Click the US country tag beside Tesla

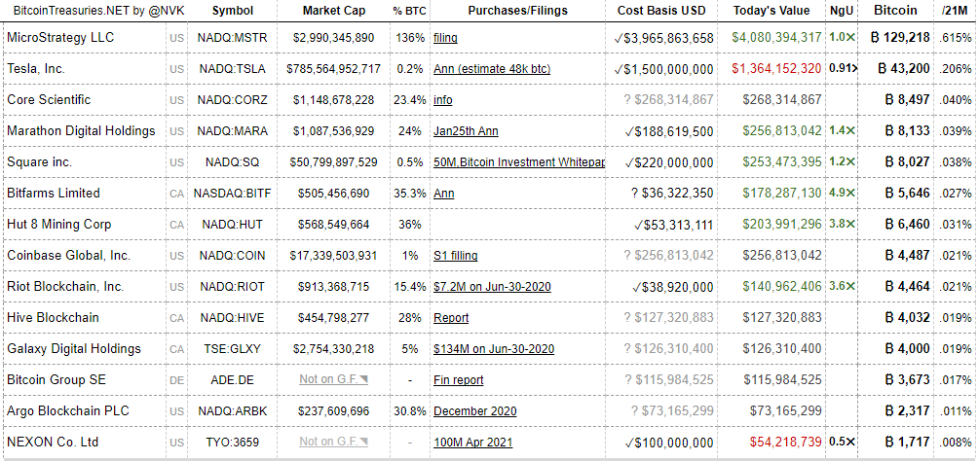[x=175, y=69]
